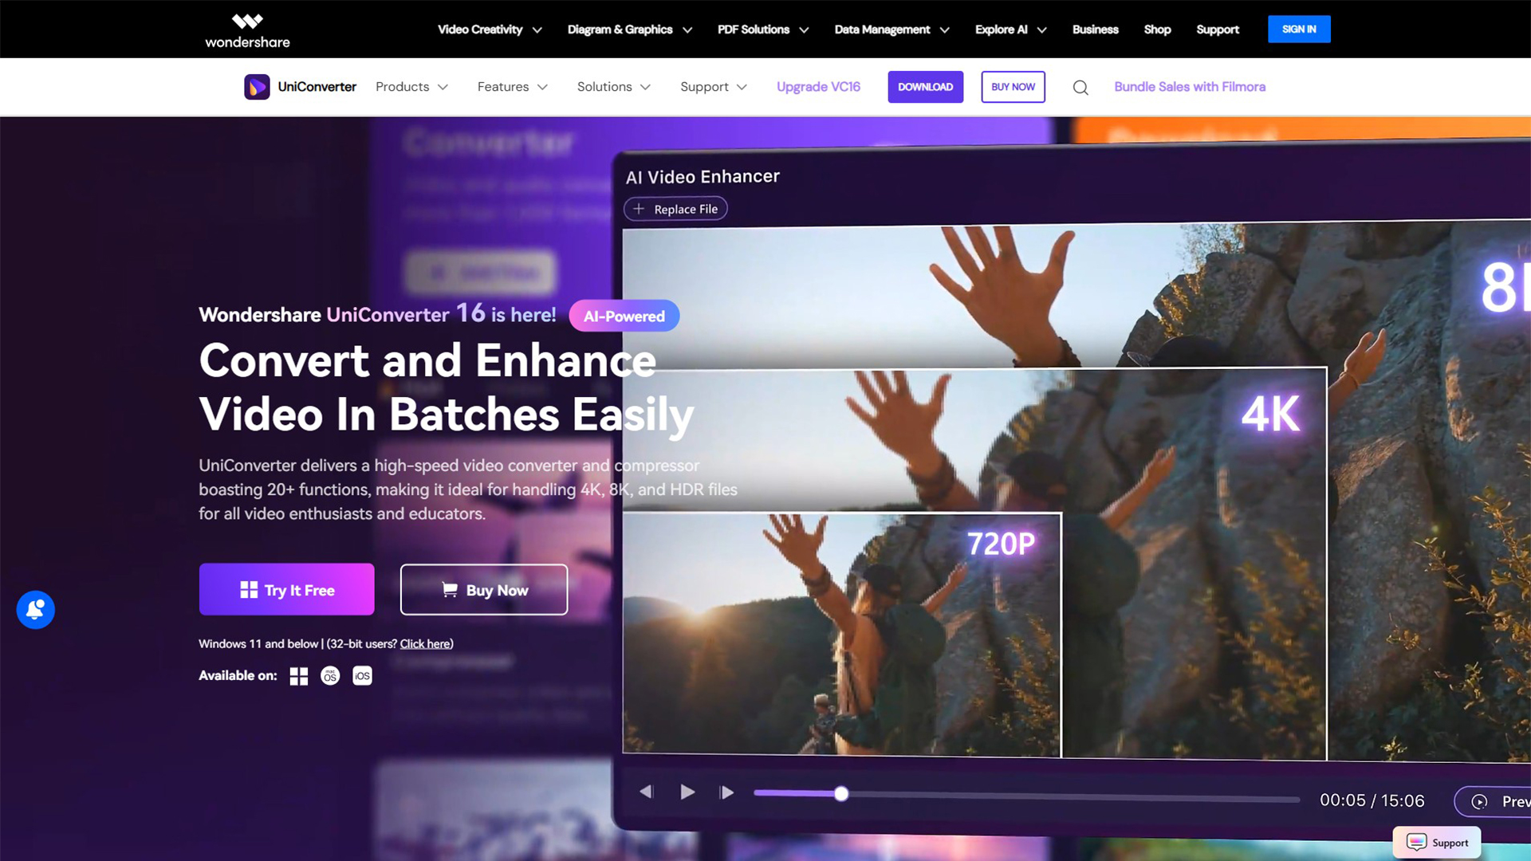
Task: Select the macOS platform icon
Action: click(x=330, y=676)
